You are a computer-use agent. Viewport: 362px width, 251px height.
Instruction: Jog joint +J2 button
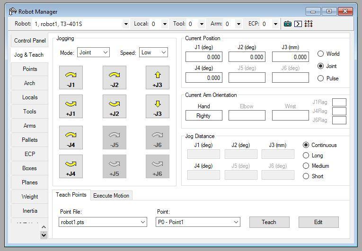pyautogui.click(x=115, y=106)
